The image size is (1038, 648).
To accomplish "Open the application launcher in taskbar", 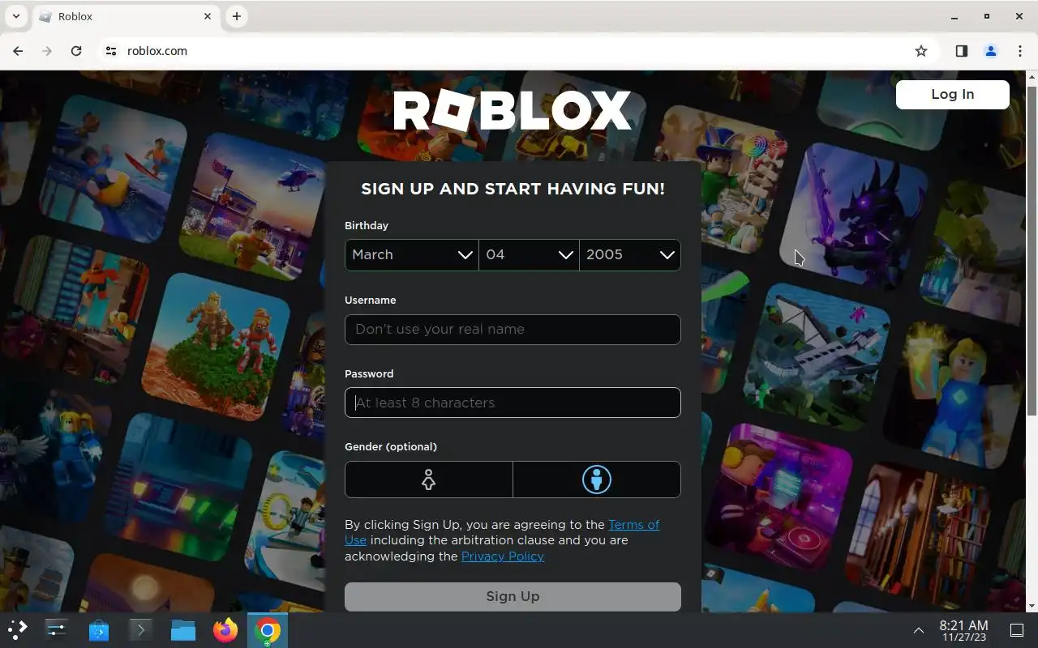I will (x=18, y=629).
